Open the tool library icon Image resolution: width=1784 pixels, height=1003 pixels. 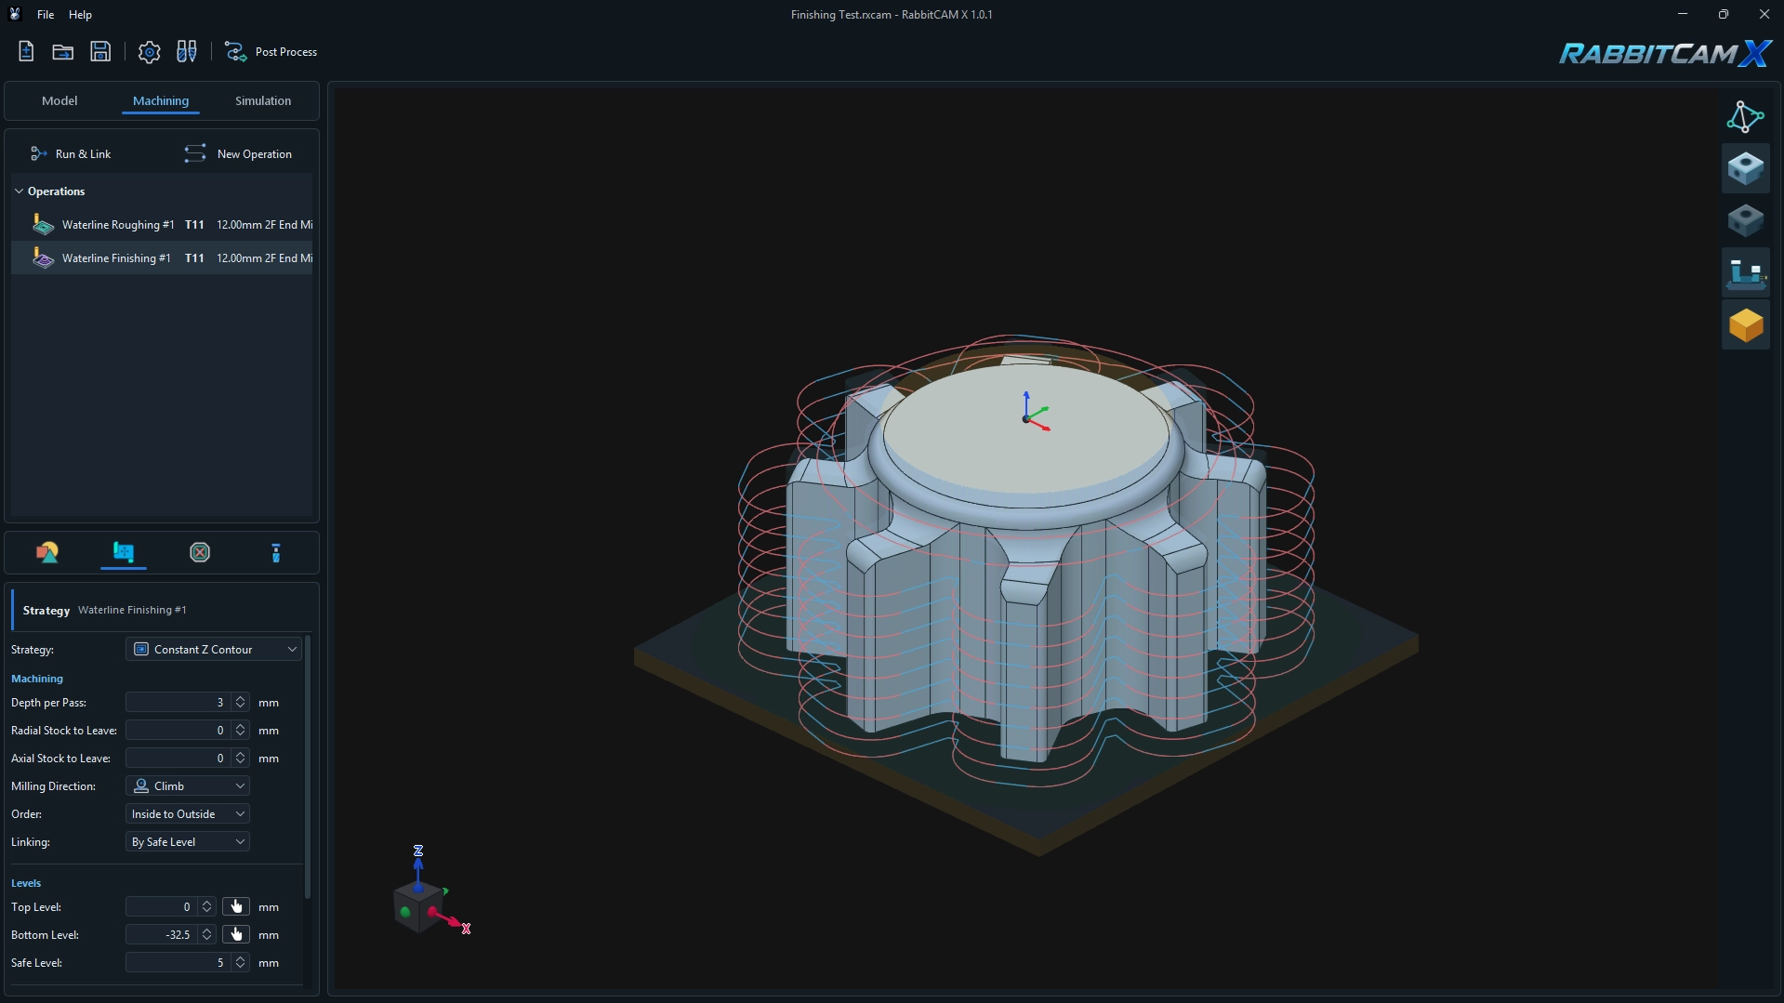pos(187,52)
